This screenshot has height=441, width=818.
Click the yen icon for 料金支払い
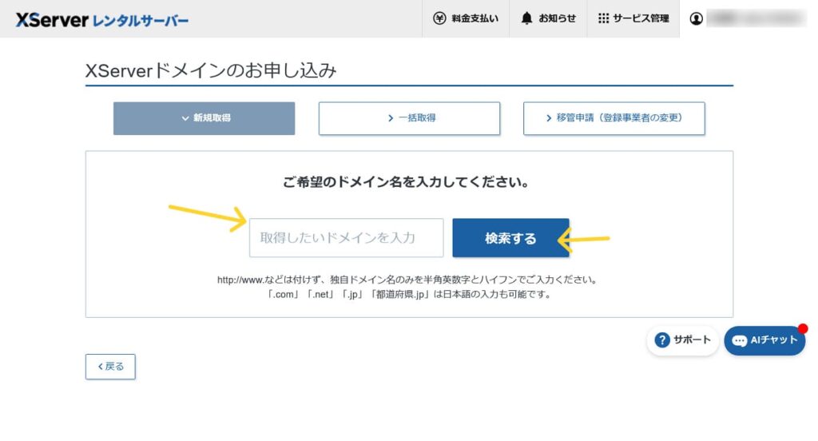tap(440, 18)
